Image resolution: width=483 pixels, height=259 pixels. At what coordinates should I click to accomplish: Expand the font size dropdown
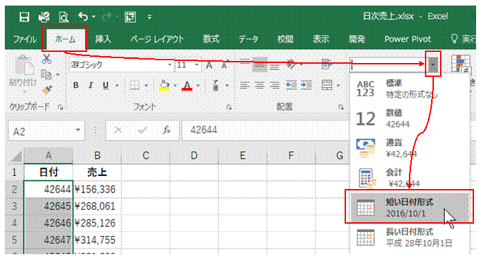197,65
